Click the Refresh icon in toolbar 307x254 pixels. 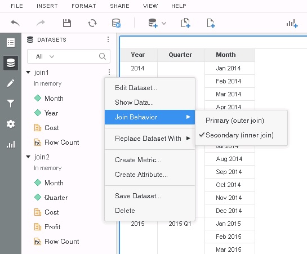point(92,23)
